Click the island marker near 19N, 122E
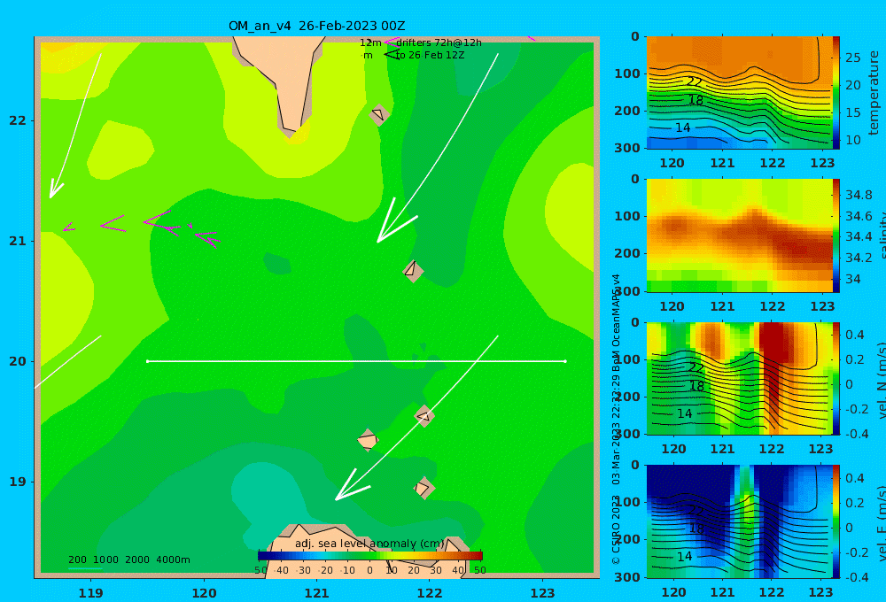886x602 pixels. click(424, 488)
